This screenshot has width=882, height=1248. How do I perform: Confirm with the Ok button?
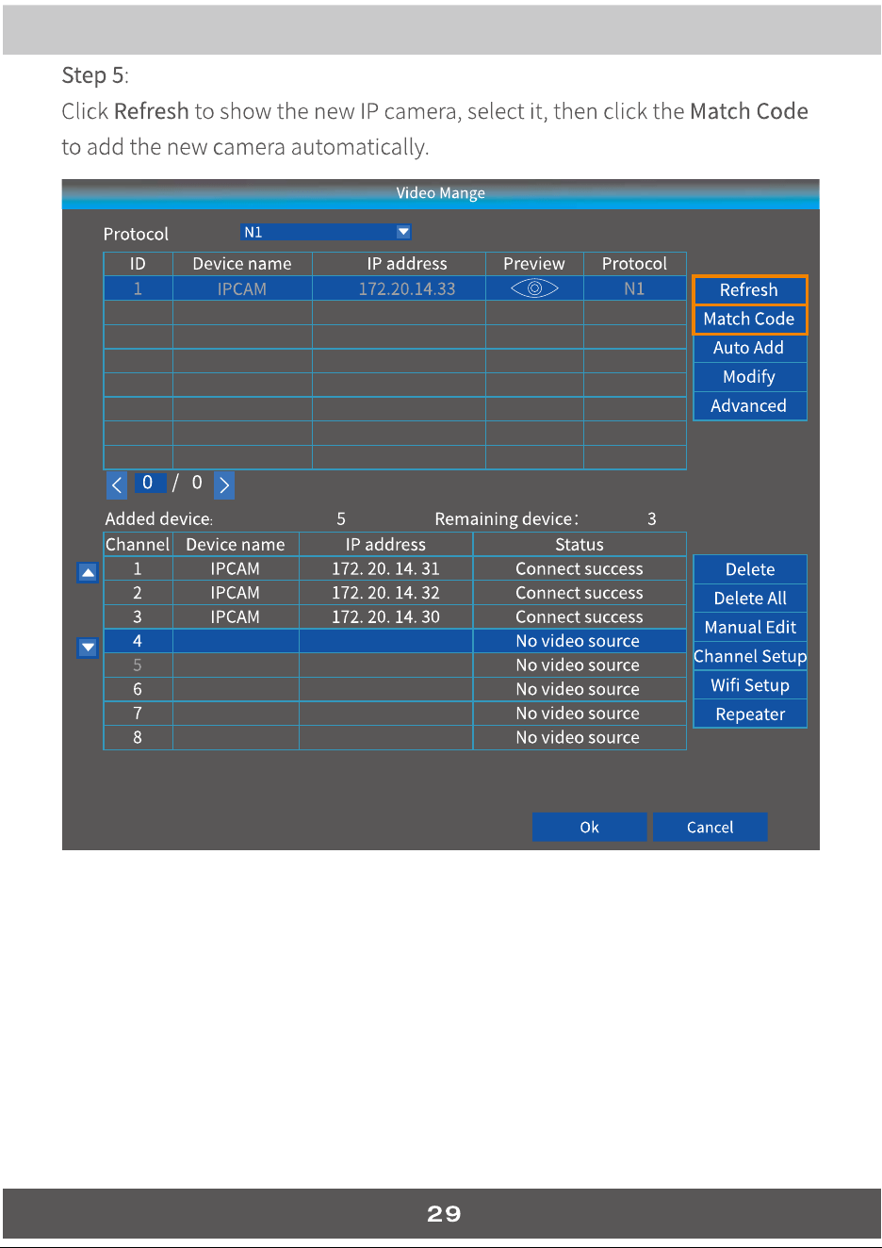pos(590,827)
